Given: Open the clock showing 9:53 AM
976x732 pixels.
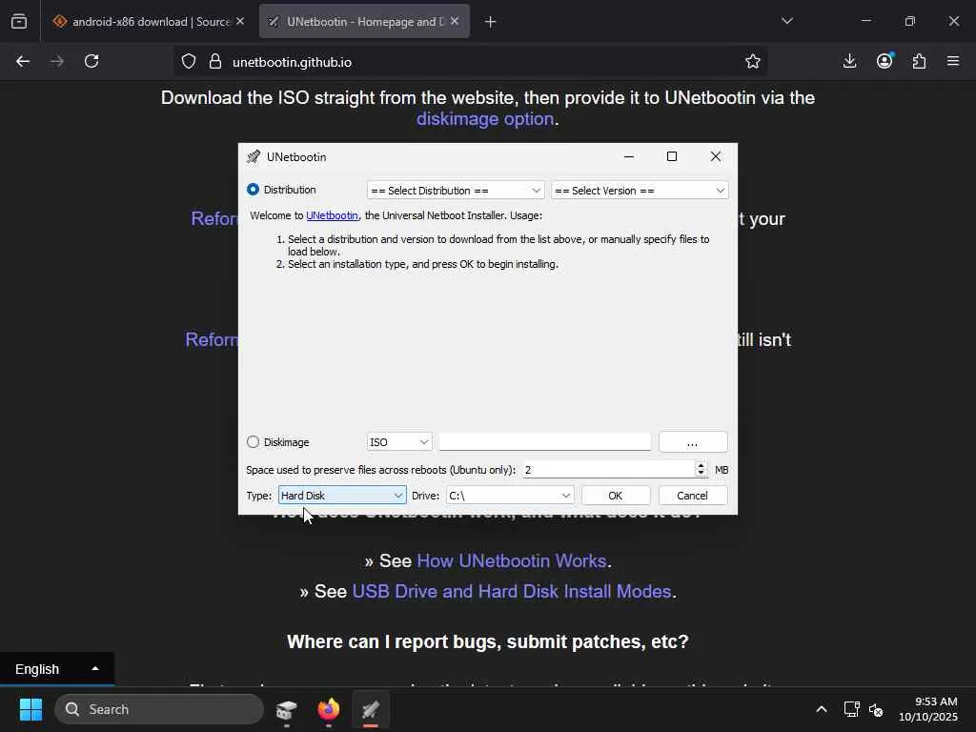Looking at the screenshot, I should click(x=928, y=709).
